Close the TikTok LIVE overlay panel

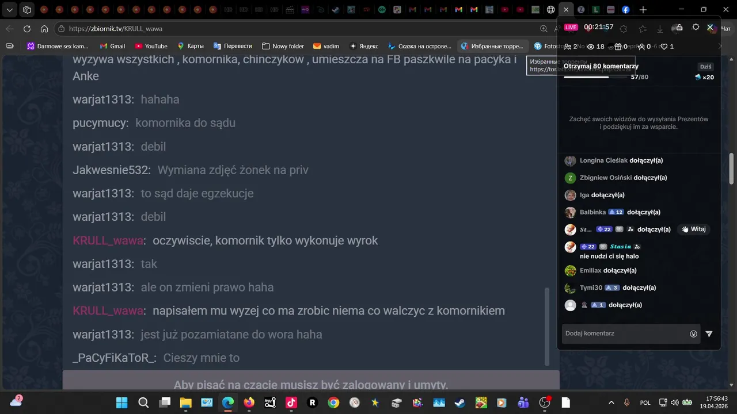click(711, 27)
